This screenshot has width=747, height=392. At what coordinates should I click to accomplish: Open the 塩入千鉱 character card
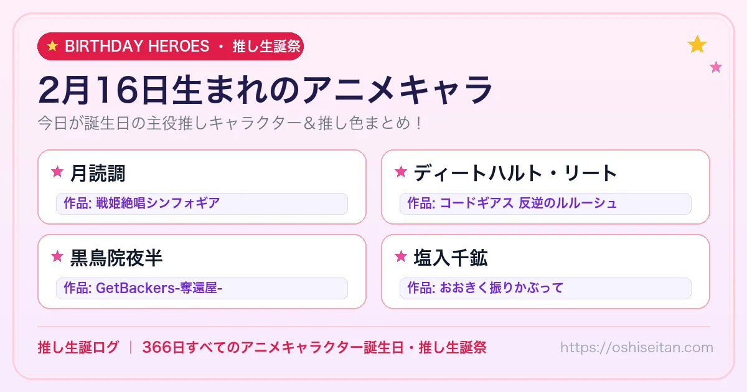pyautogui.click(x=545, y=271)
